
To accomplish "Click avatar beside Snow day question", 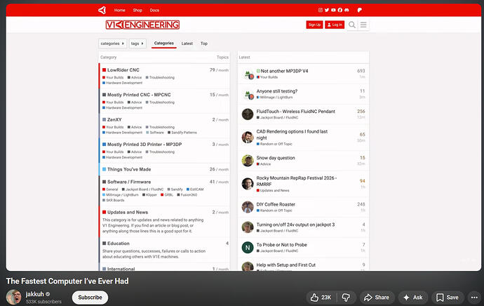I will click(248, 161).
